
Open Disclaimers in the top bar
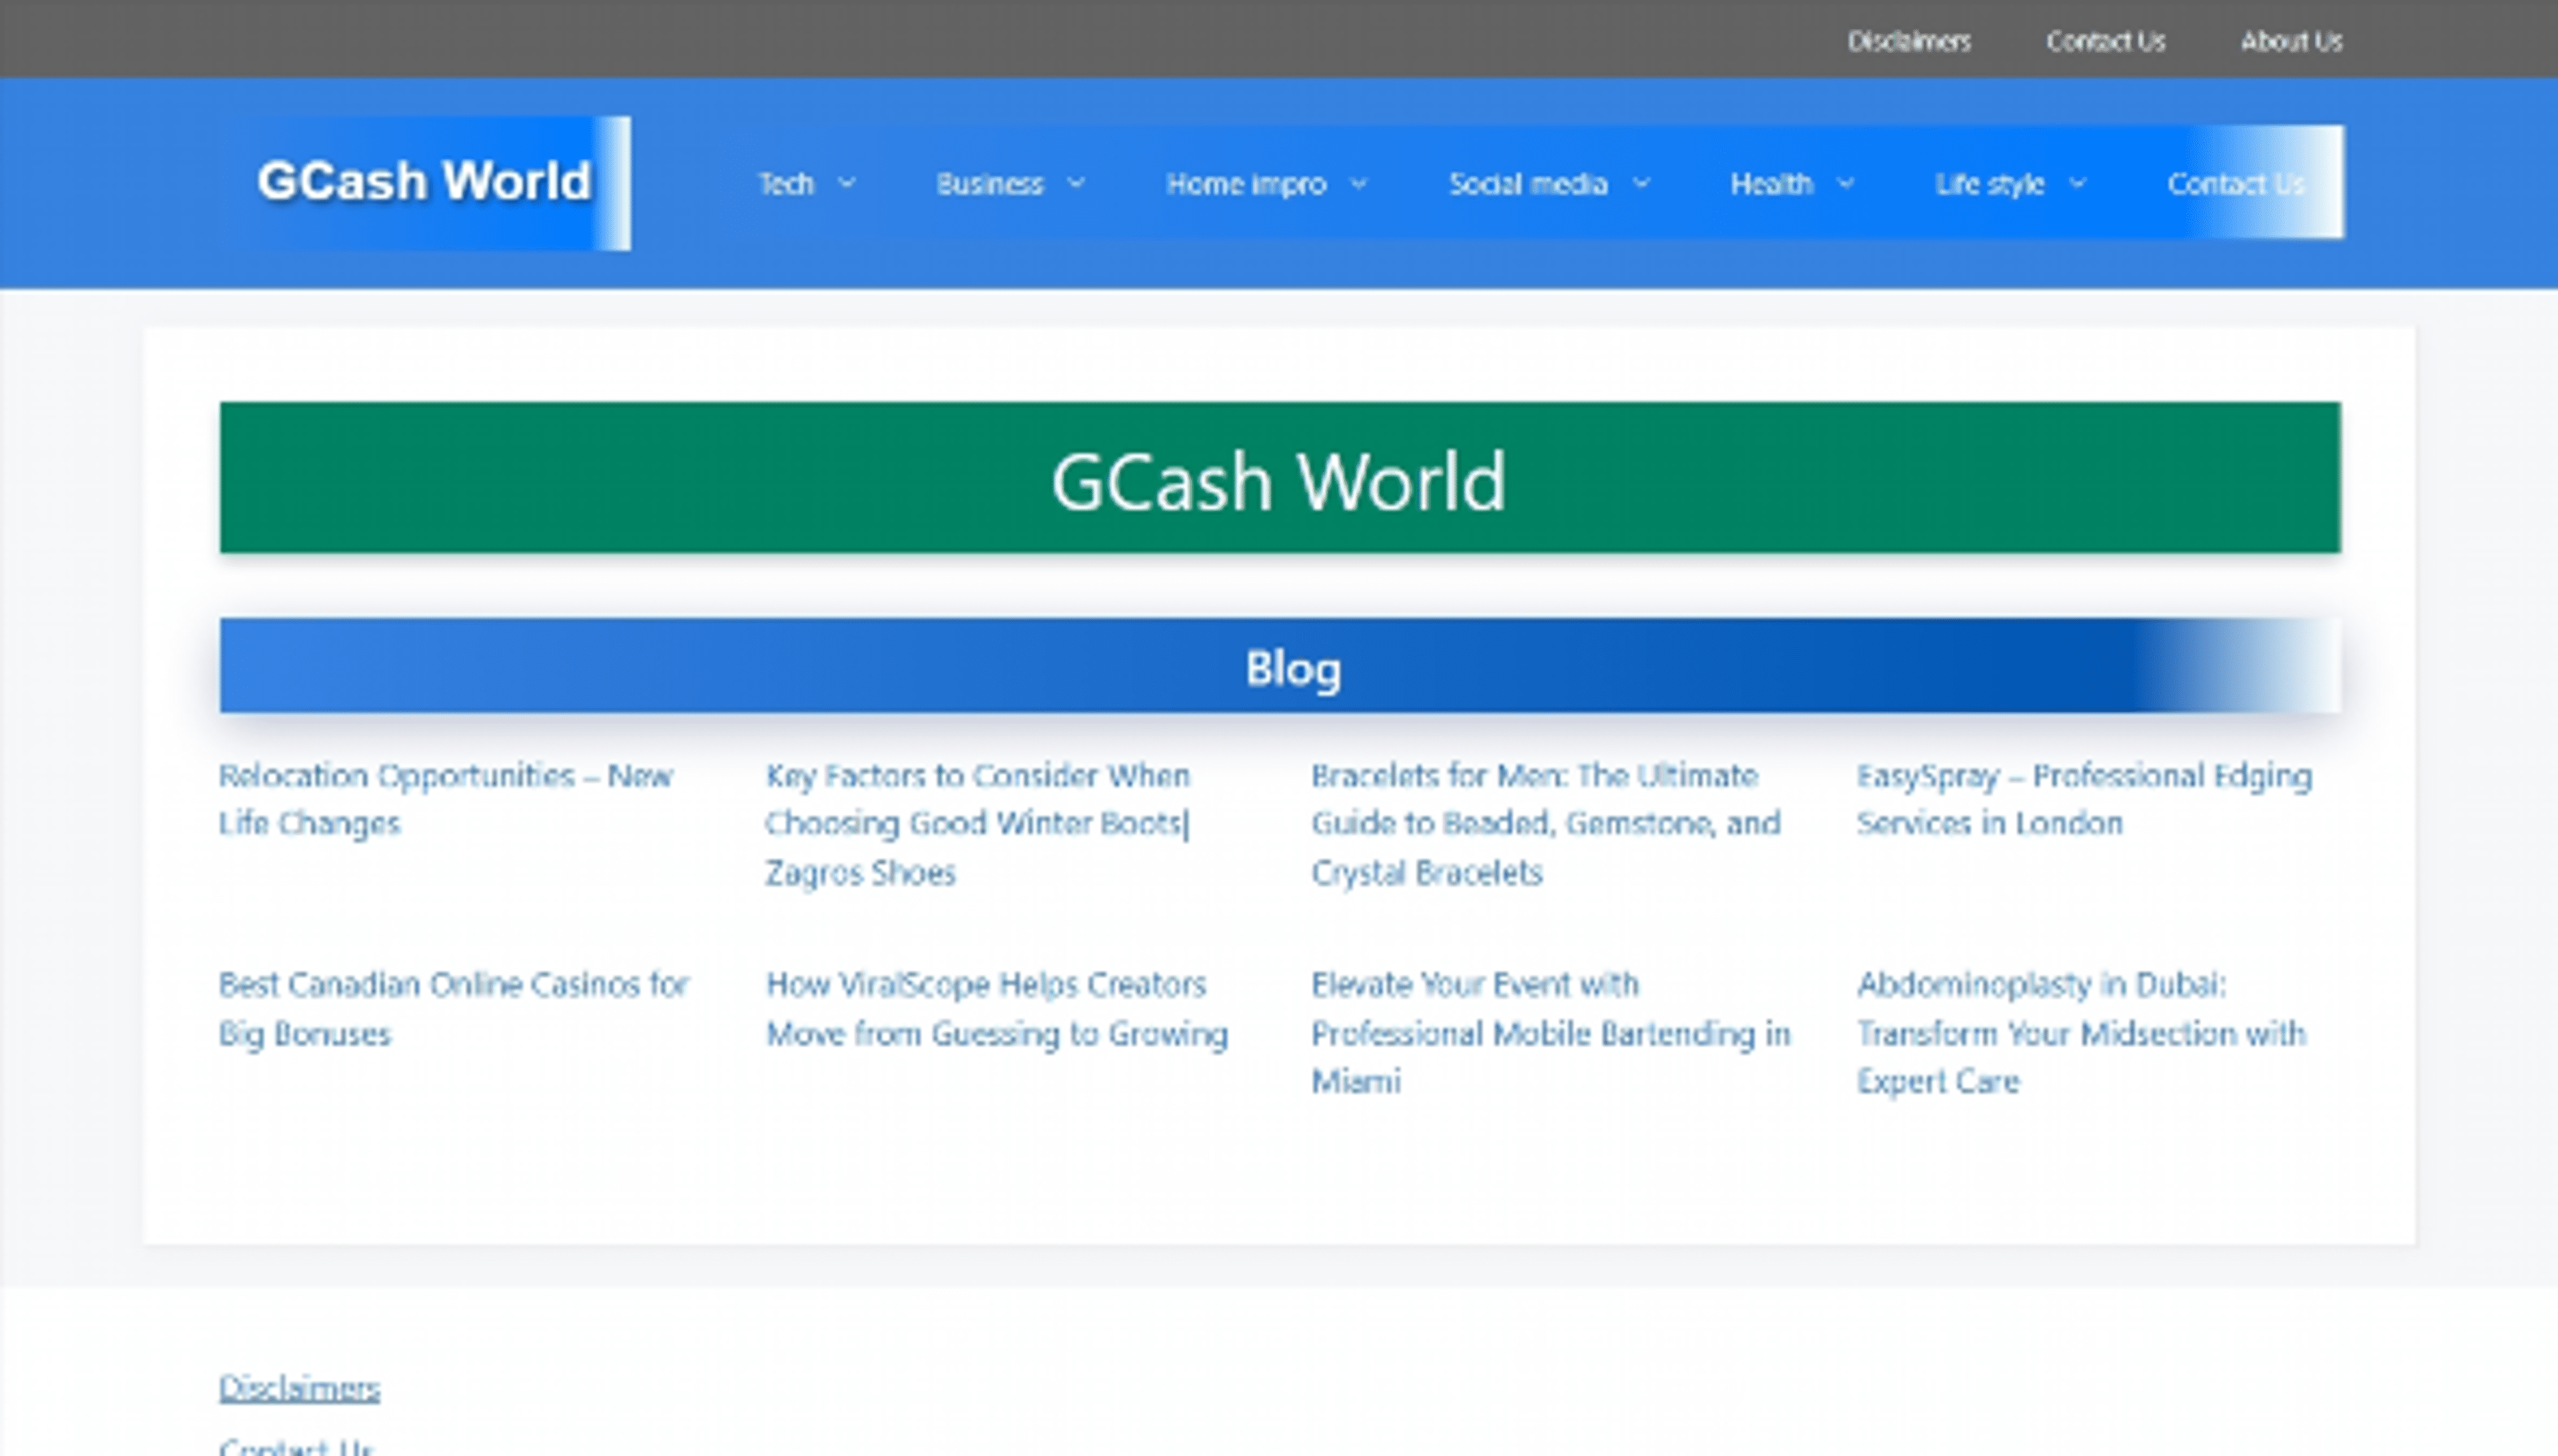1909,41
